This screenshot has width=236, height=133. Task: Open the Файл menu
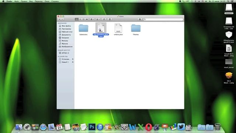click(17, 1)
